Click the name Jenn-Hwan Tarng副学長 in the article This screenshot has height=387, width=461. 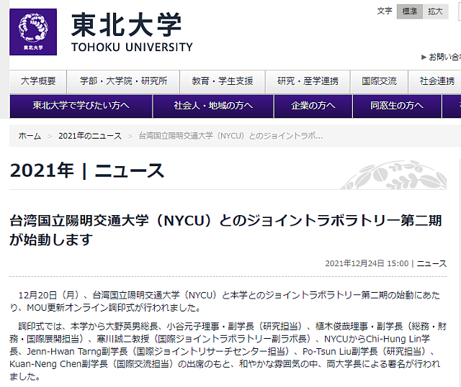click(77, 351)
